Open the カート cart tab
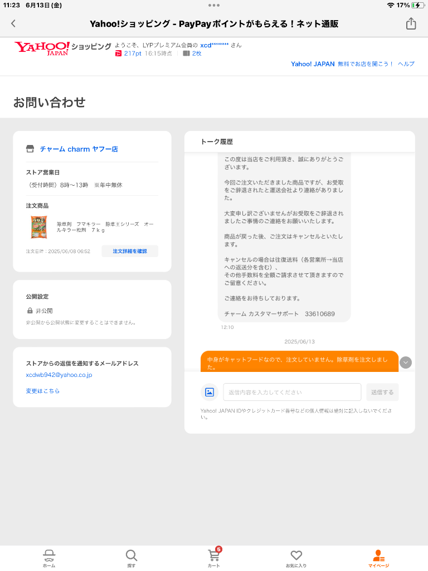The image size is (428, 571). (214, 558)
